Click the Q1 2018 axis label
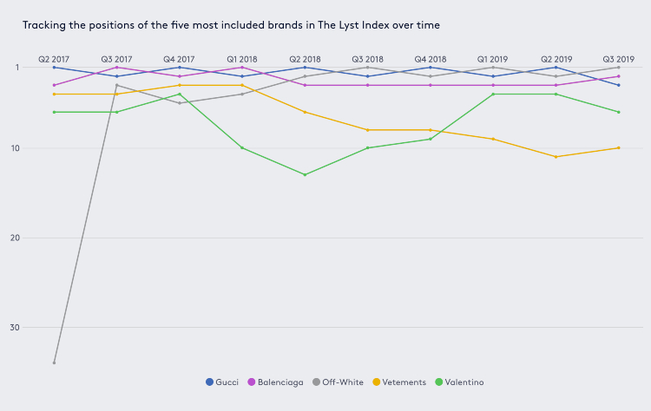This screenshot has height=411, width=651. tap(242, 59)
